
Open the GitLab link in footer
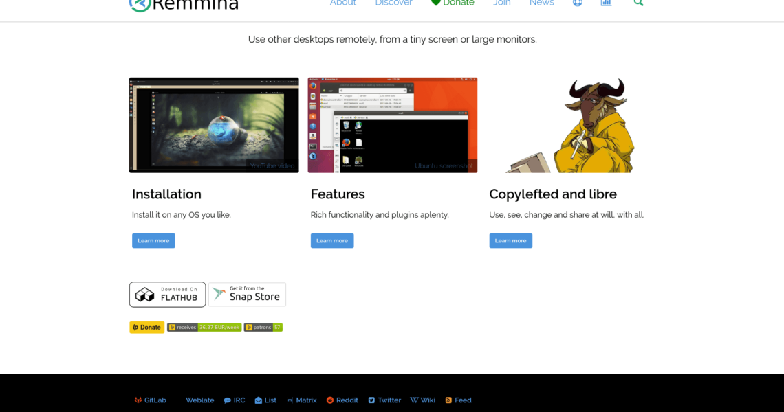click(x=150, y=400)
